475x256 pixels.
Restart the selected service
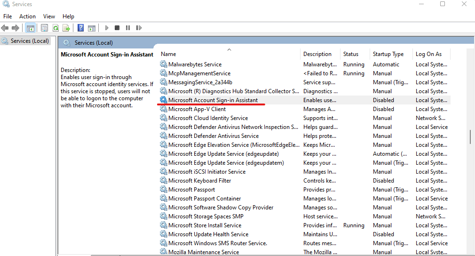(x=139, y=28)
